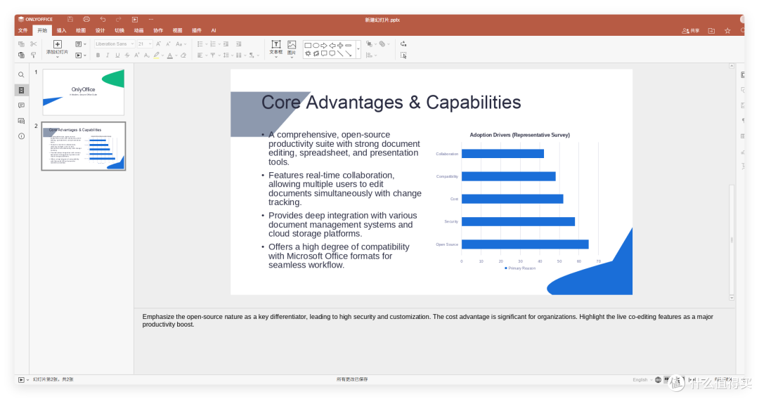Copy selection with the copy icon
The image size is (759, 399).
[21, 44]
